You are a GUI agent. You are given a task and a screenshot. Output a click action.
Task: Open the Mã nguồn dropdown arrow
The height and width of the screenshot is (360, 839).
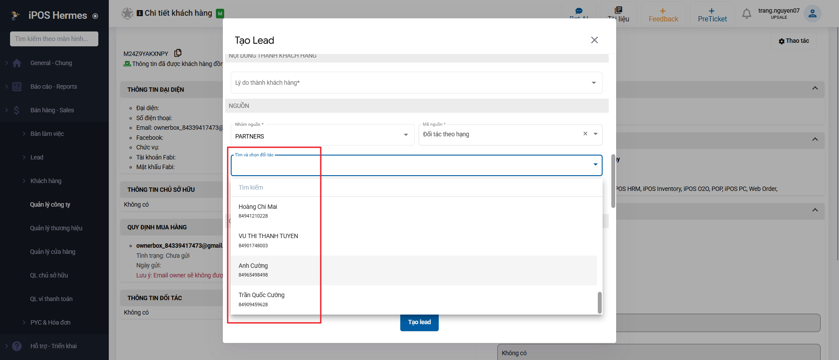click(595, 134)
